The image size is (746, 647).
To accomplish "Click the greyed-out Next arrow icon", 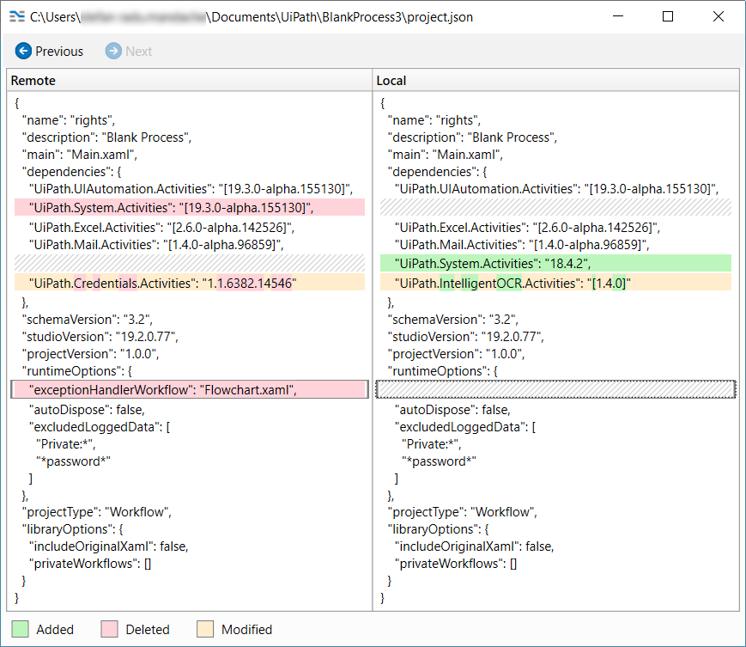I will pos(113,52).
